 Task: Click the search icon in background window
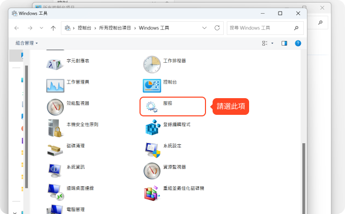click(320, 22)
